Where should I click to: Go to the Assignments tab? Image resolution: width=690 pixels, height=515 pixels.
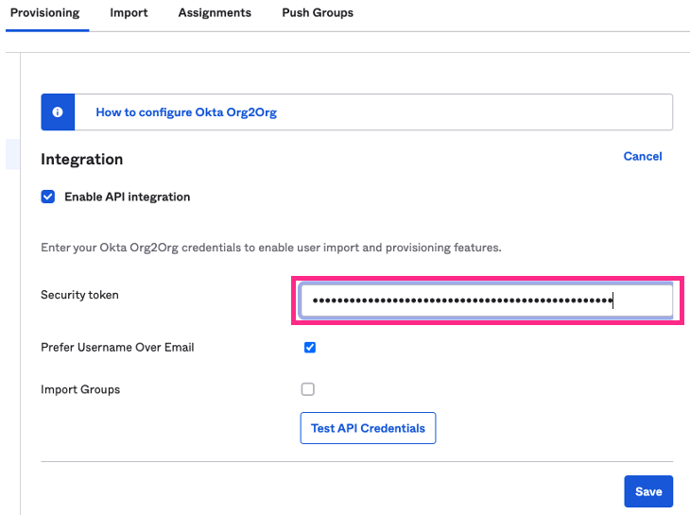[x=215, y=13]
